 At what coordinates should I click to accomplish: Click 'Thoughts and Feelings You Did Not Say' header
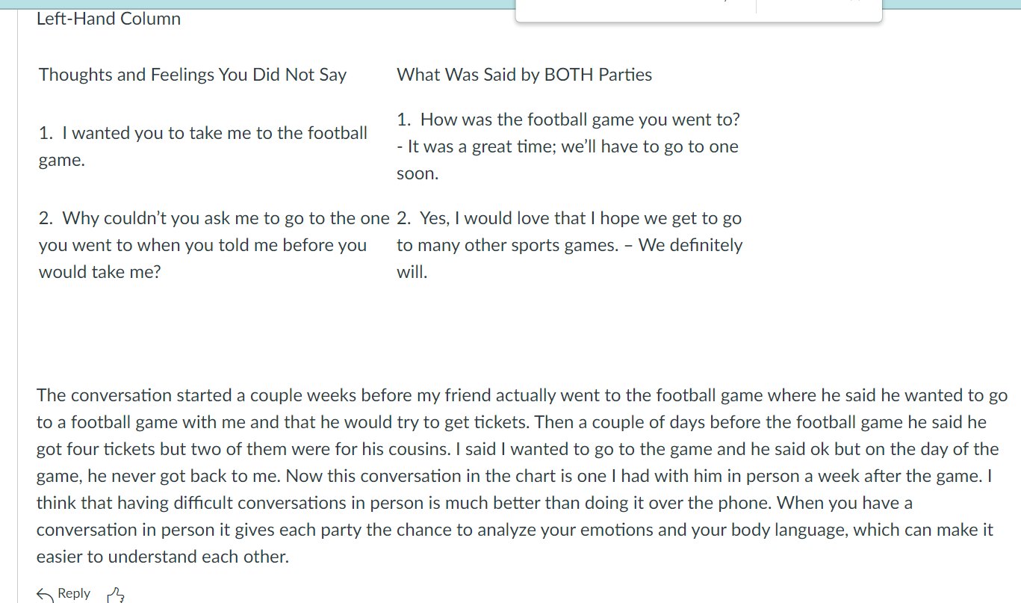193,75
